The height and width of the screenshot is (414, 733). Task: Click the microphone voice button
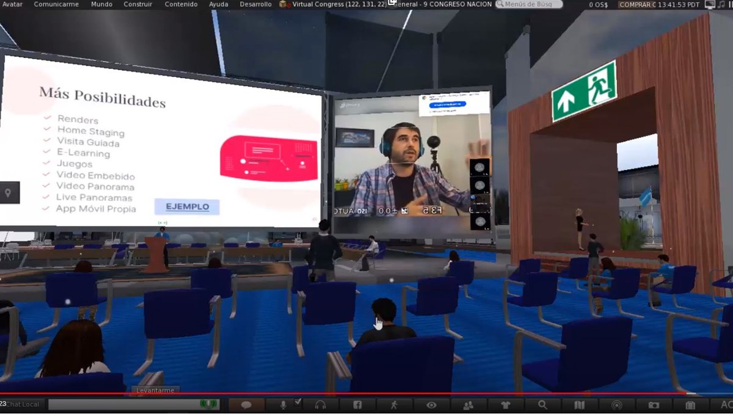283,405
